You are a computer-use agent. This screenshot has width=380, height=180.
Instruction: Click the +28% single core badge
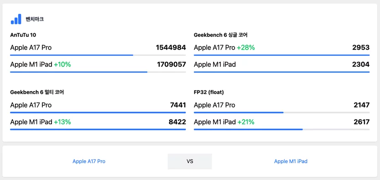tap(246, 48)
